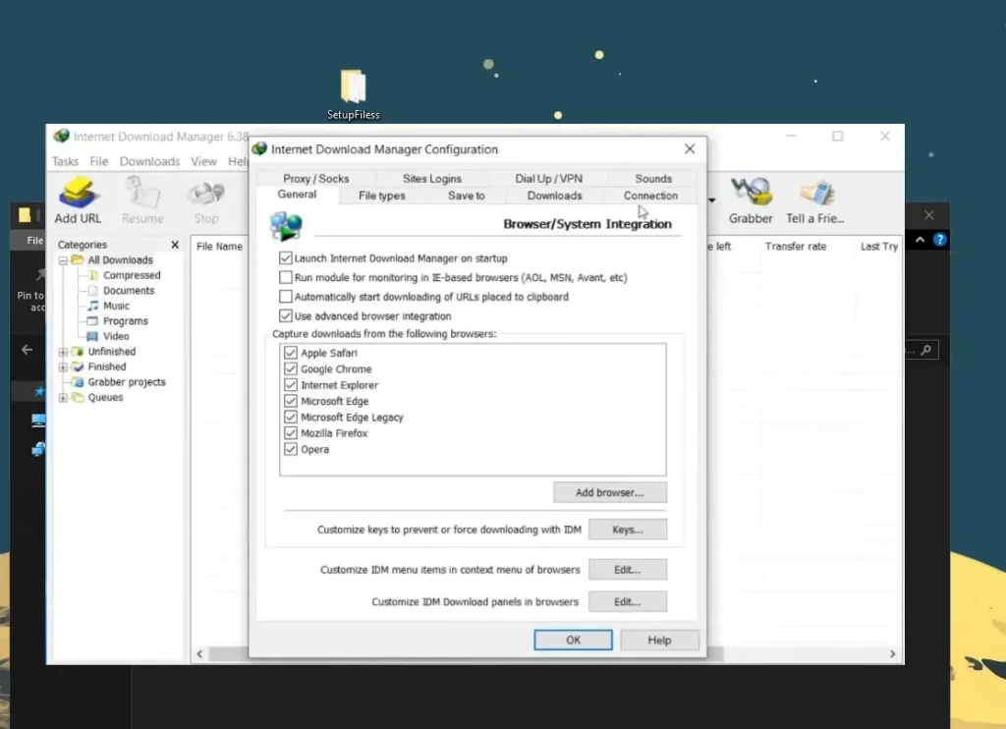Switch to the Sites Logins tab
Image resolution: width=1006 pixels, height=729 pixels.
432,179
